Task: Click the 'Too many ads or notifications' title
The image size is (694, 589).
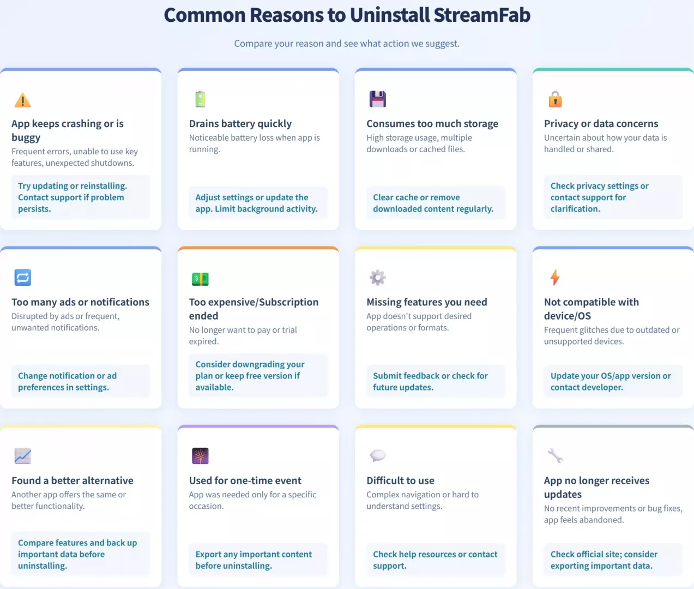Action: click(x=80, y=302)
